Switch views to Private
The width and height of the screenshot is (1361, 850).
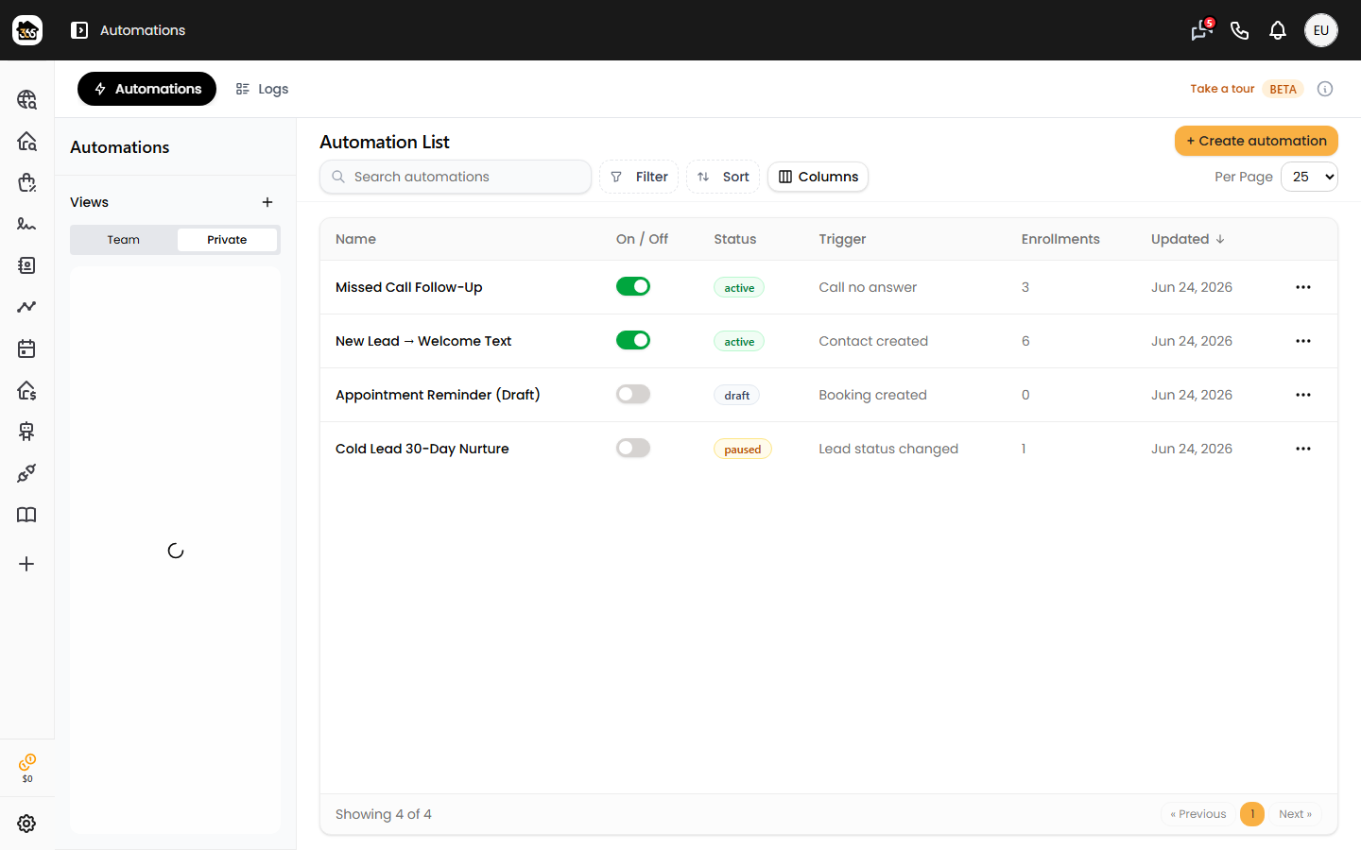coord(227,240)
